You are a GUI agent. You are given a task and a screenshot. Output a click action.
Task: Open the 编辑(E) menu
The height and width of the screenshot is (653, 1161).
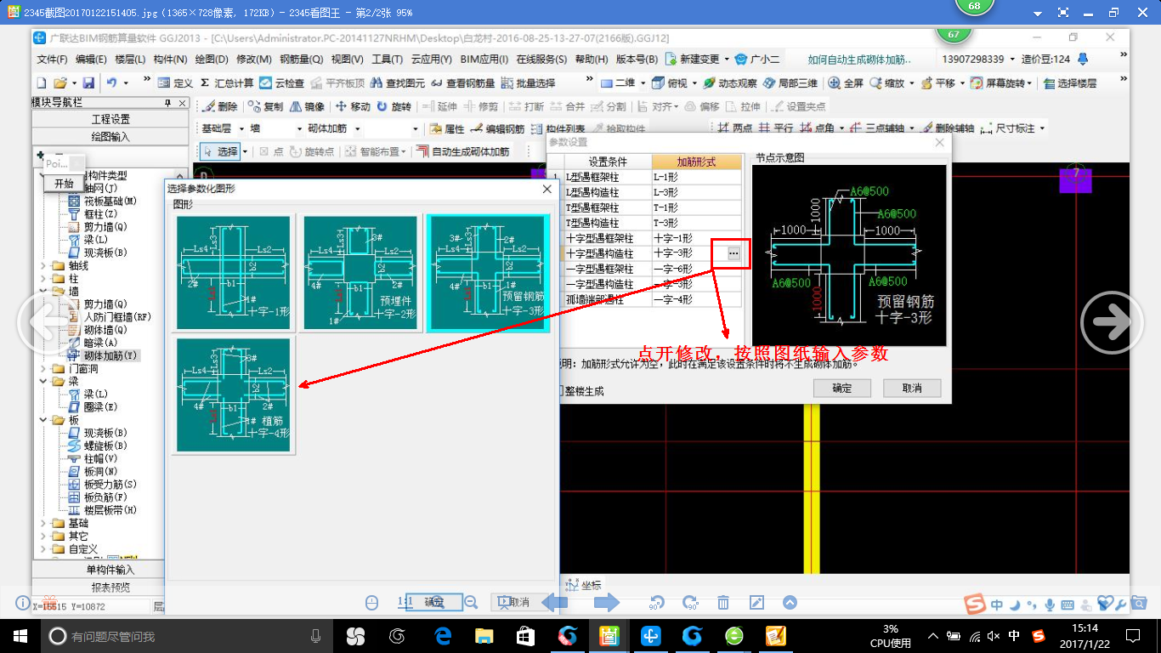(91, 60)
